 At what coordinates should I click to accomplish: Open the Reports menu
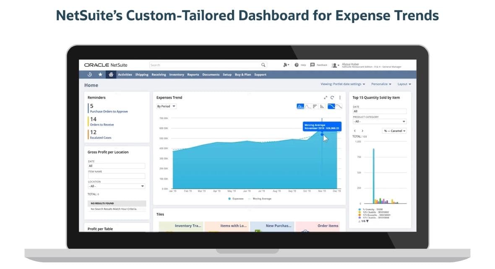[x=193, y=75]
